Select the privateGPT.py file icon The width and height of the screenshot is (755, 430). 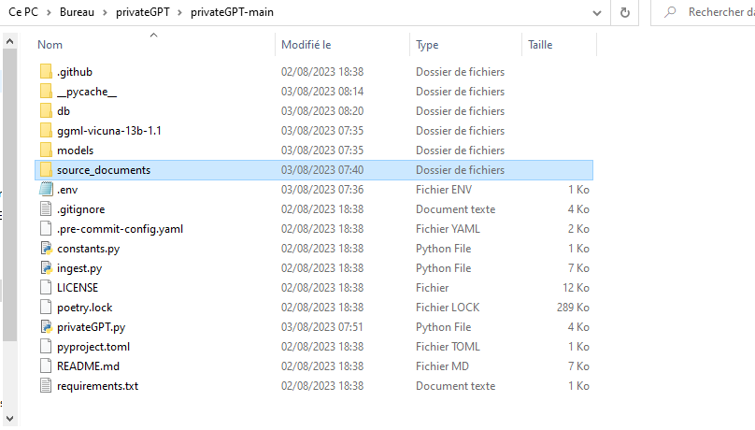(47, 327)
